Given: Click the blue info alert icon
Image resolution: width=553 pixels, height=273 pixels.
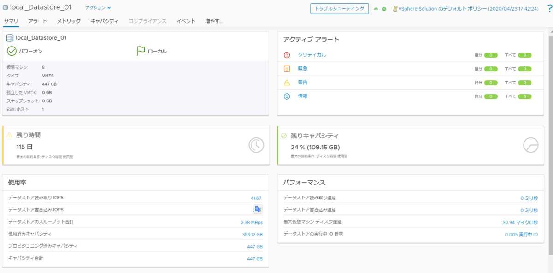Looking at the screenshot, I should (x=287, y=96).
